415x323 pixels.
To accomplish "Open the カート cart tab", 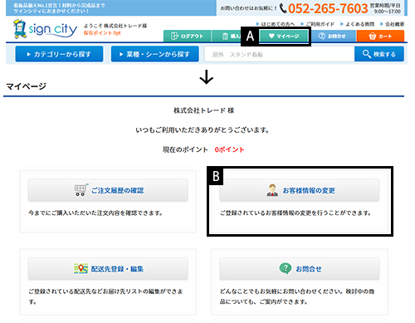I will coord(380,36).
